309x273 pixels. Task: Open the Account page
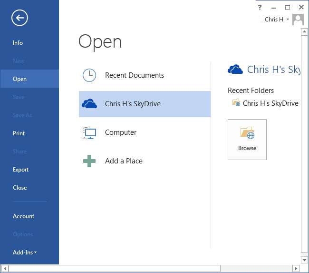click(x=24, y=216)
